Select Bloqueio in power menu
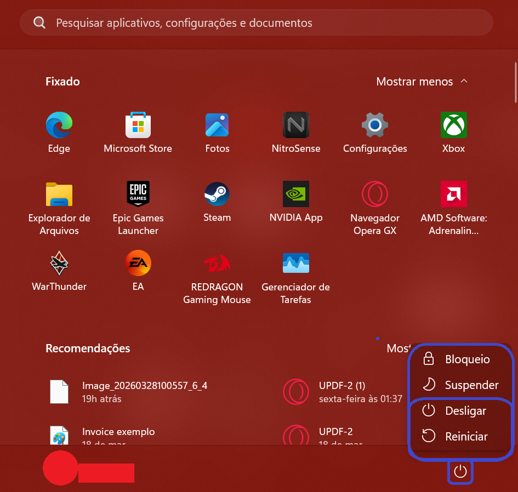The height and width of the screenshot is (492, 518). coord(460,359)
